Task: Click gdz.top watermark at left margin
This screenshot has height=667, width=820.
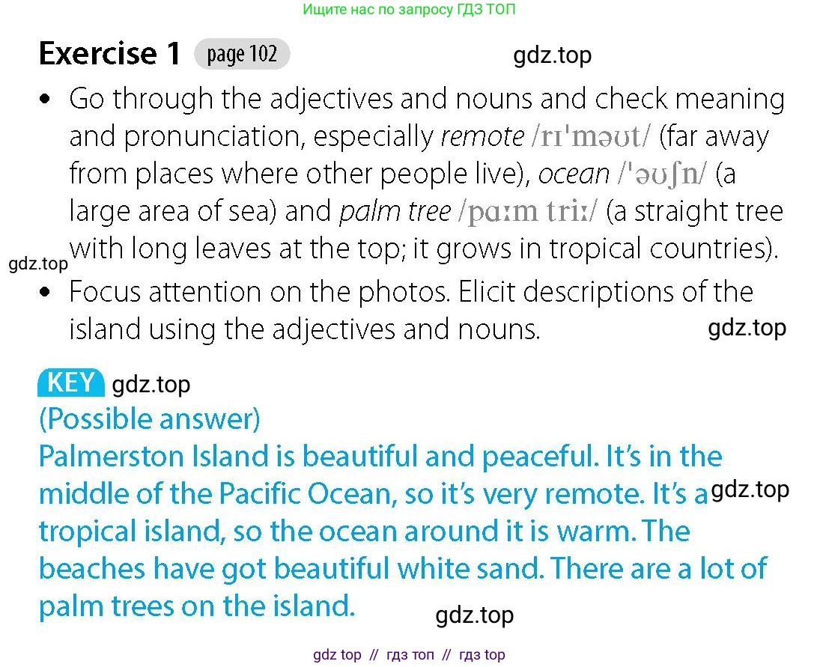Action: tap(38, 264)
